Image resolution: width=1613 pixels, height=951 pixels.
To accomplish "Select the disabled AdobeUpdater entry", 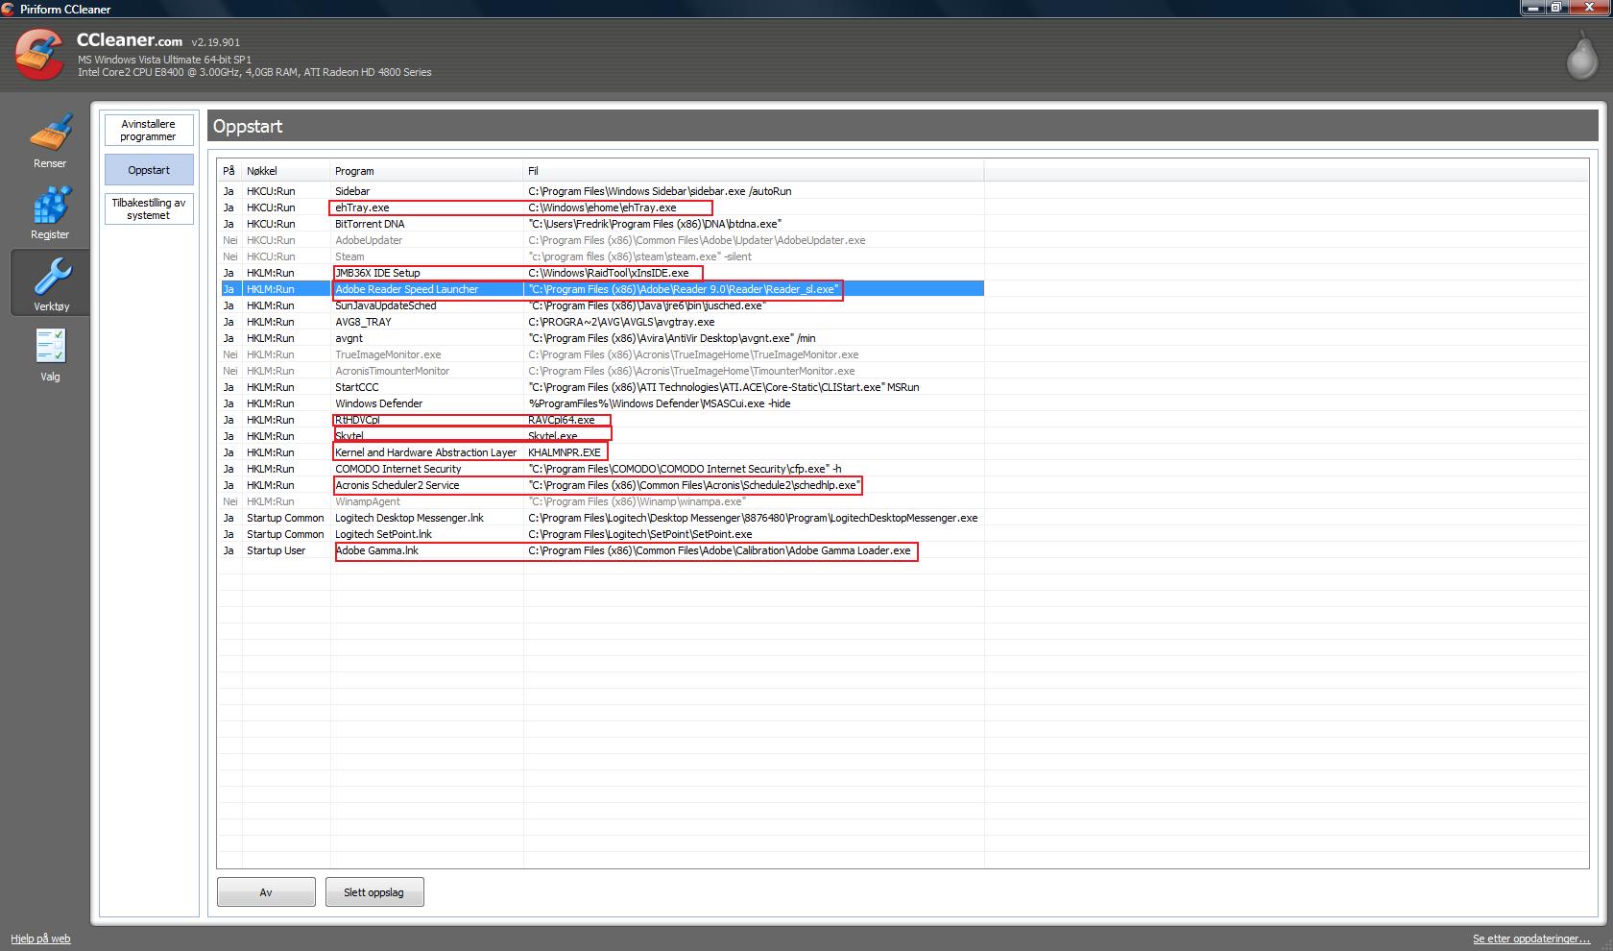I will pos(601,240).
